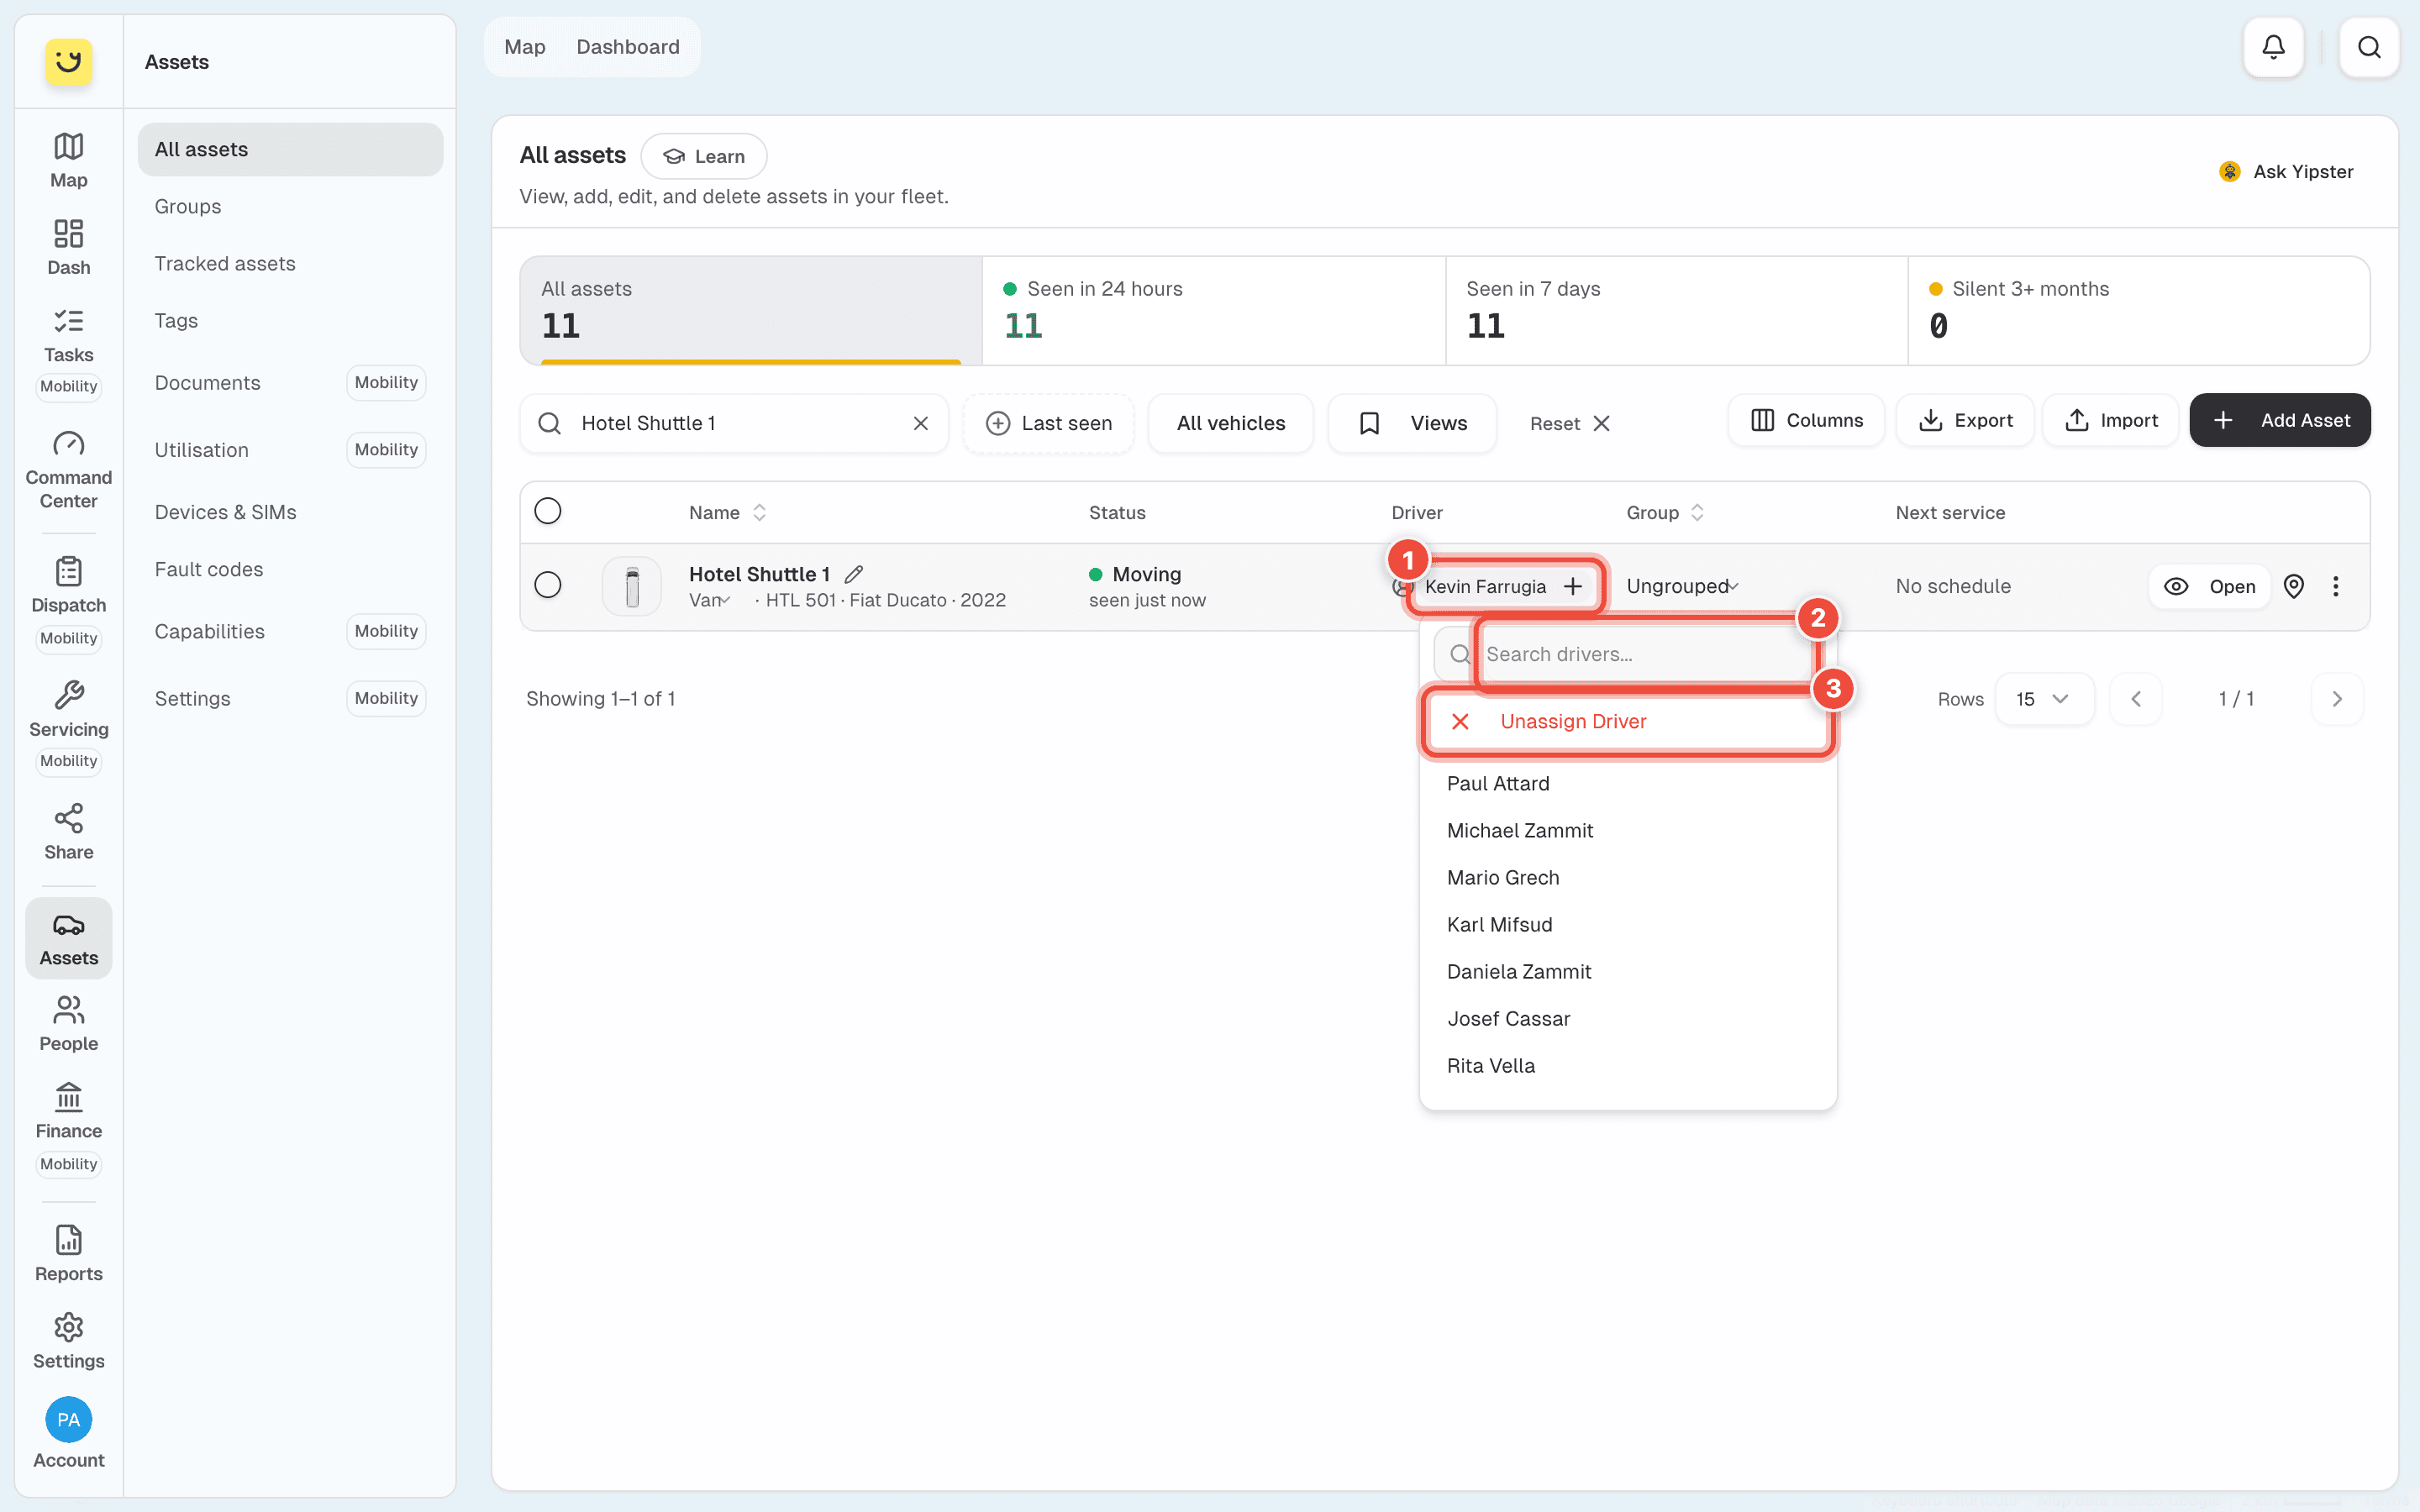This screenshot has width=2420, height=1512.
Task: Click the Export button
Action: (x=1965, y=420)
